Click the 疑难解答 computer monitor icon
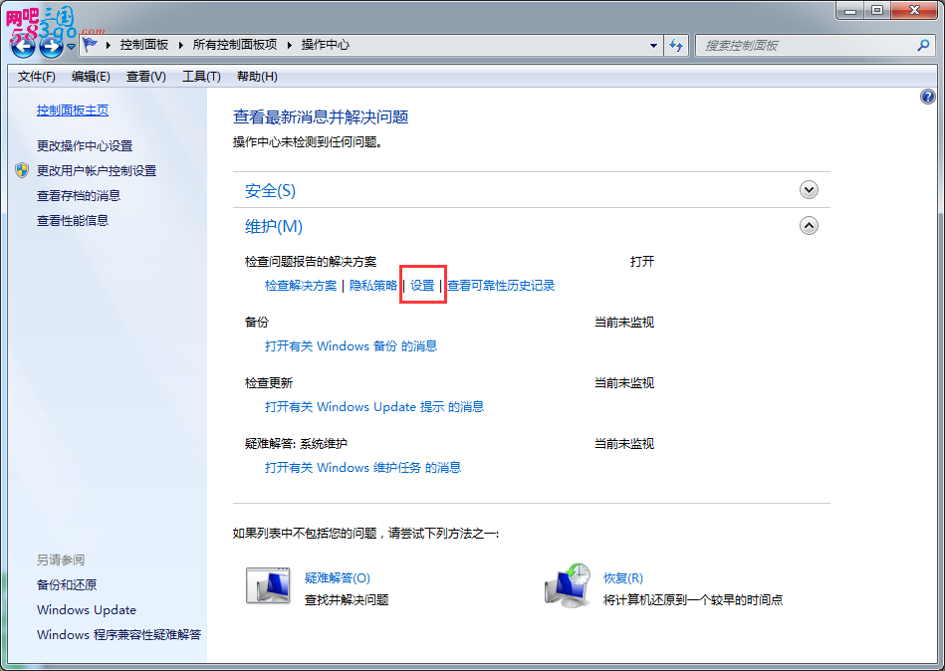945x671 pixels. point(268,585)
